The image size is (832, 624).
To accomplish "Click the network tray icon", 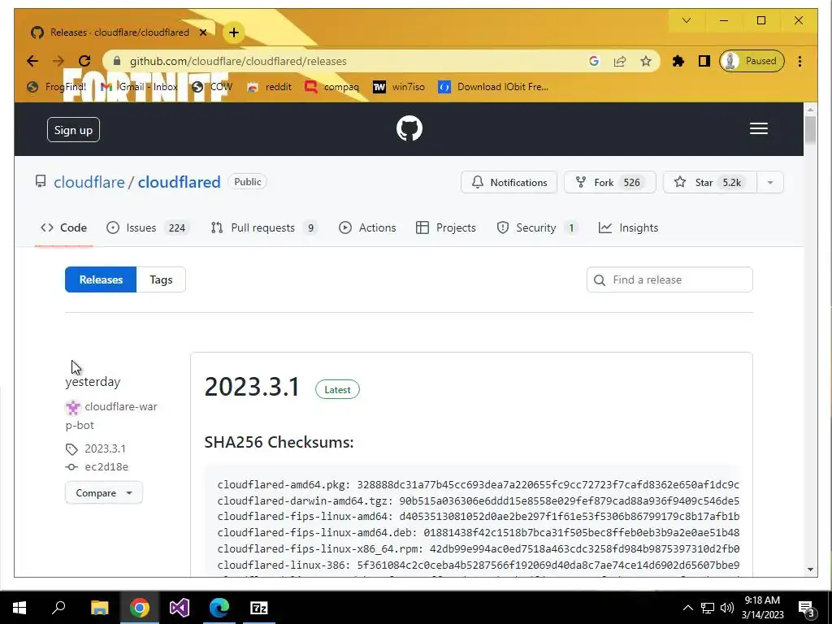I will 708,608.
